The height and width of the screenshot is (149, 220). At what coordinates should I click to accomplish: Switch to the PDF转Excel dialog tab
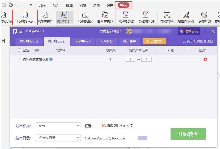coord(57,41)
